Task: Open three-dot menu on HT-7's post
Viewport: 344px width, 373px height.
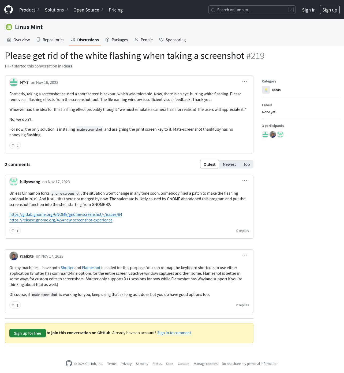Action: (245, 81)
